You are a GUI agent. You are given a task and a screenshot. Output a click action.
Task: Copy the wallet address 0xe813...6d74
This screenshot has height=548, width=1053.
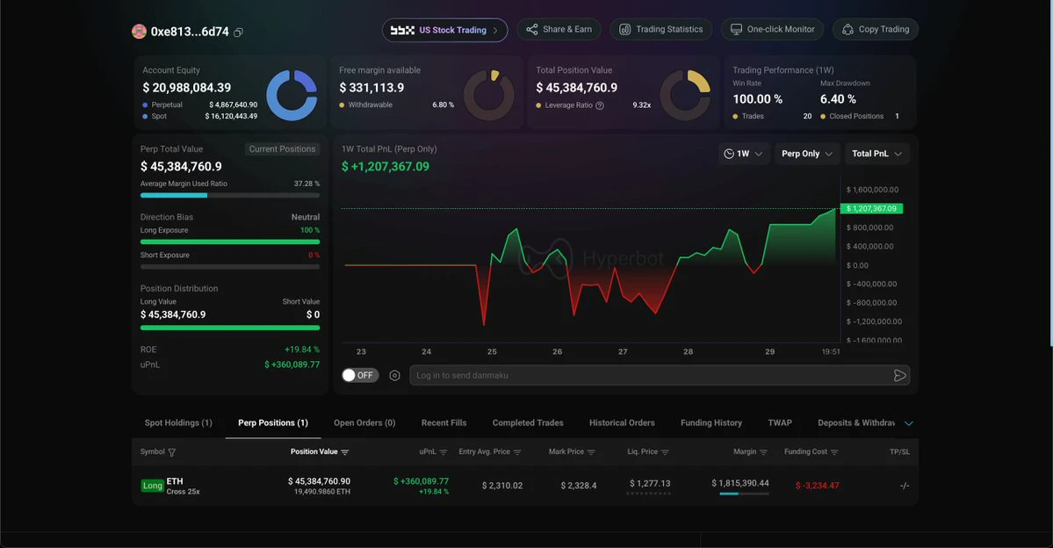[x=238, y=32]
